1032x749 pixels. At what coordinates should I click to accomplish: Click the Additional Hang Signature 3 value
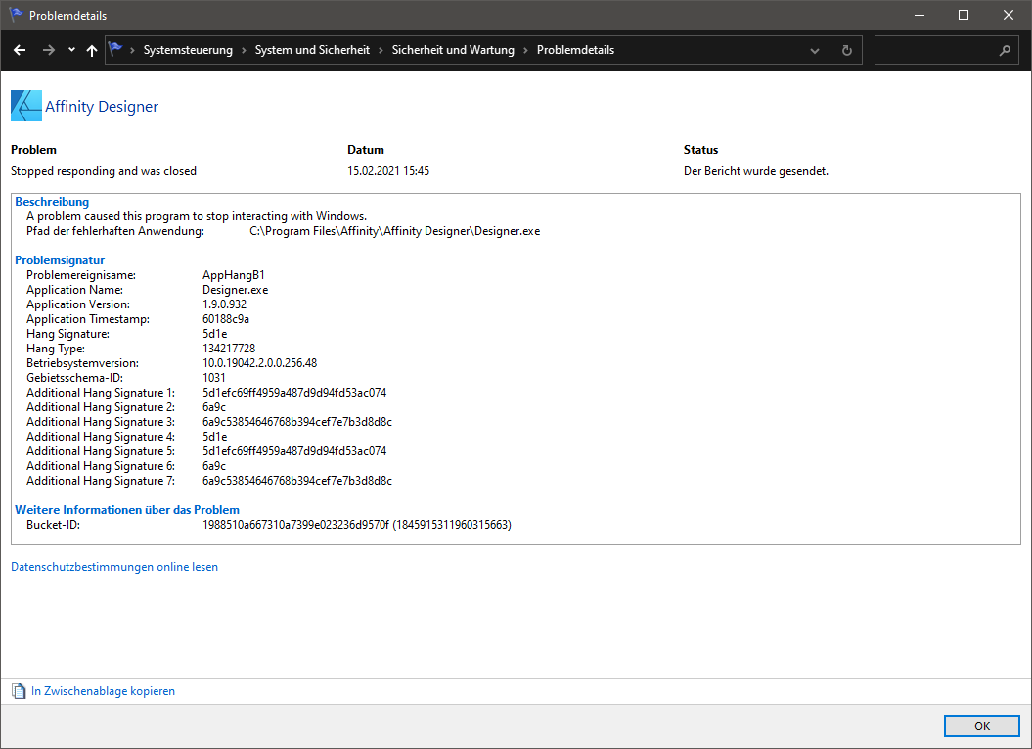(297, 422)
